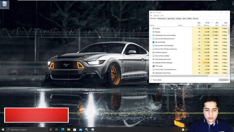Select the Application Frame Host icon

point(154,73)
